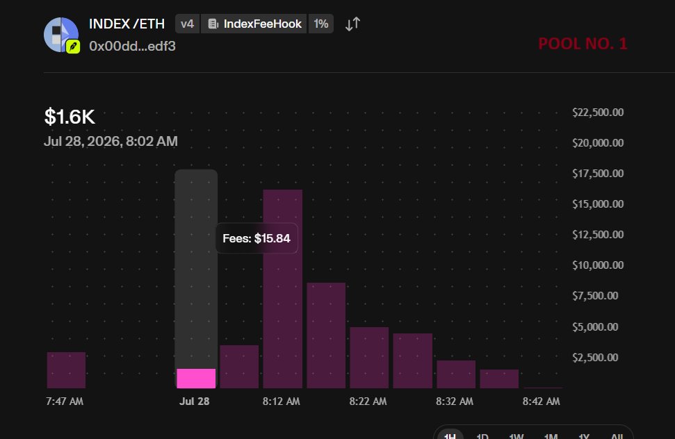675x439 pixels.
Task: Select the 1Y time range tab
Action: pyautogui.click(x=584, y=436)
